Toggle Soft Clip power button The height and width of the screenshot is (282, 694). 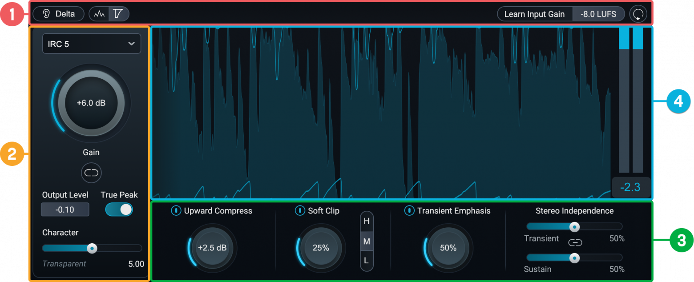coord(300,211)
